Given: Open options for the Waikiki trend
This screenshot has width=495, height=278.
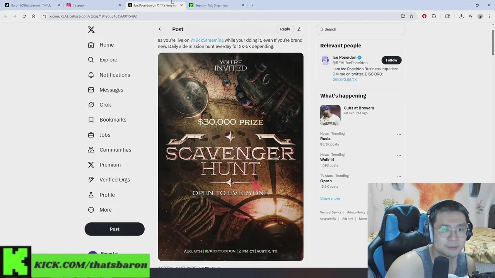Looking at the screenshot, I should [x=399, y=156].
